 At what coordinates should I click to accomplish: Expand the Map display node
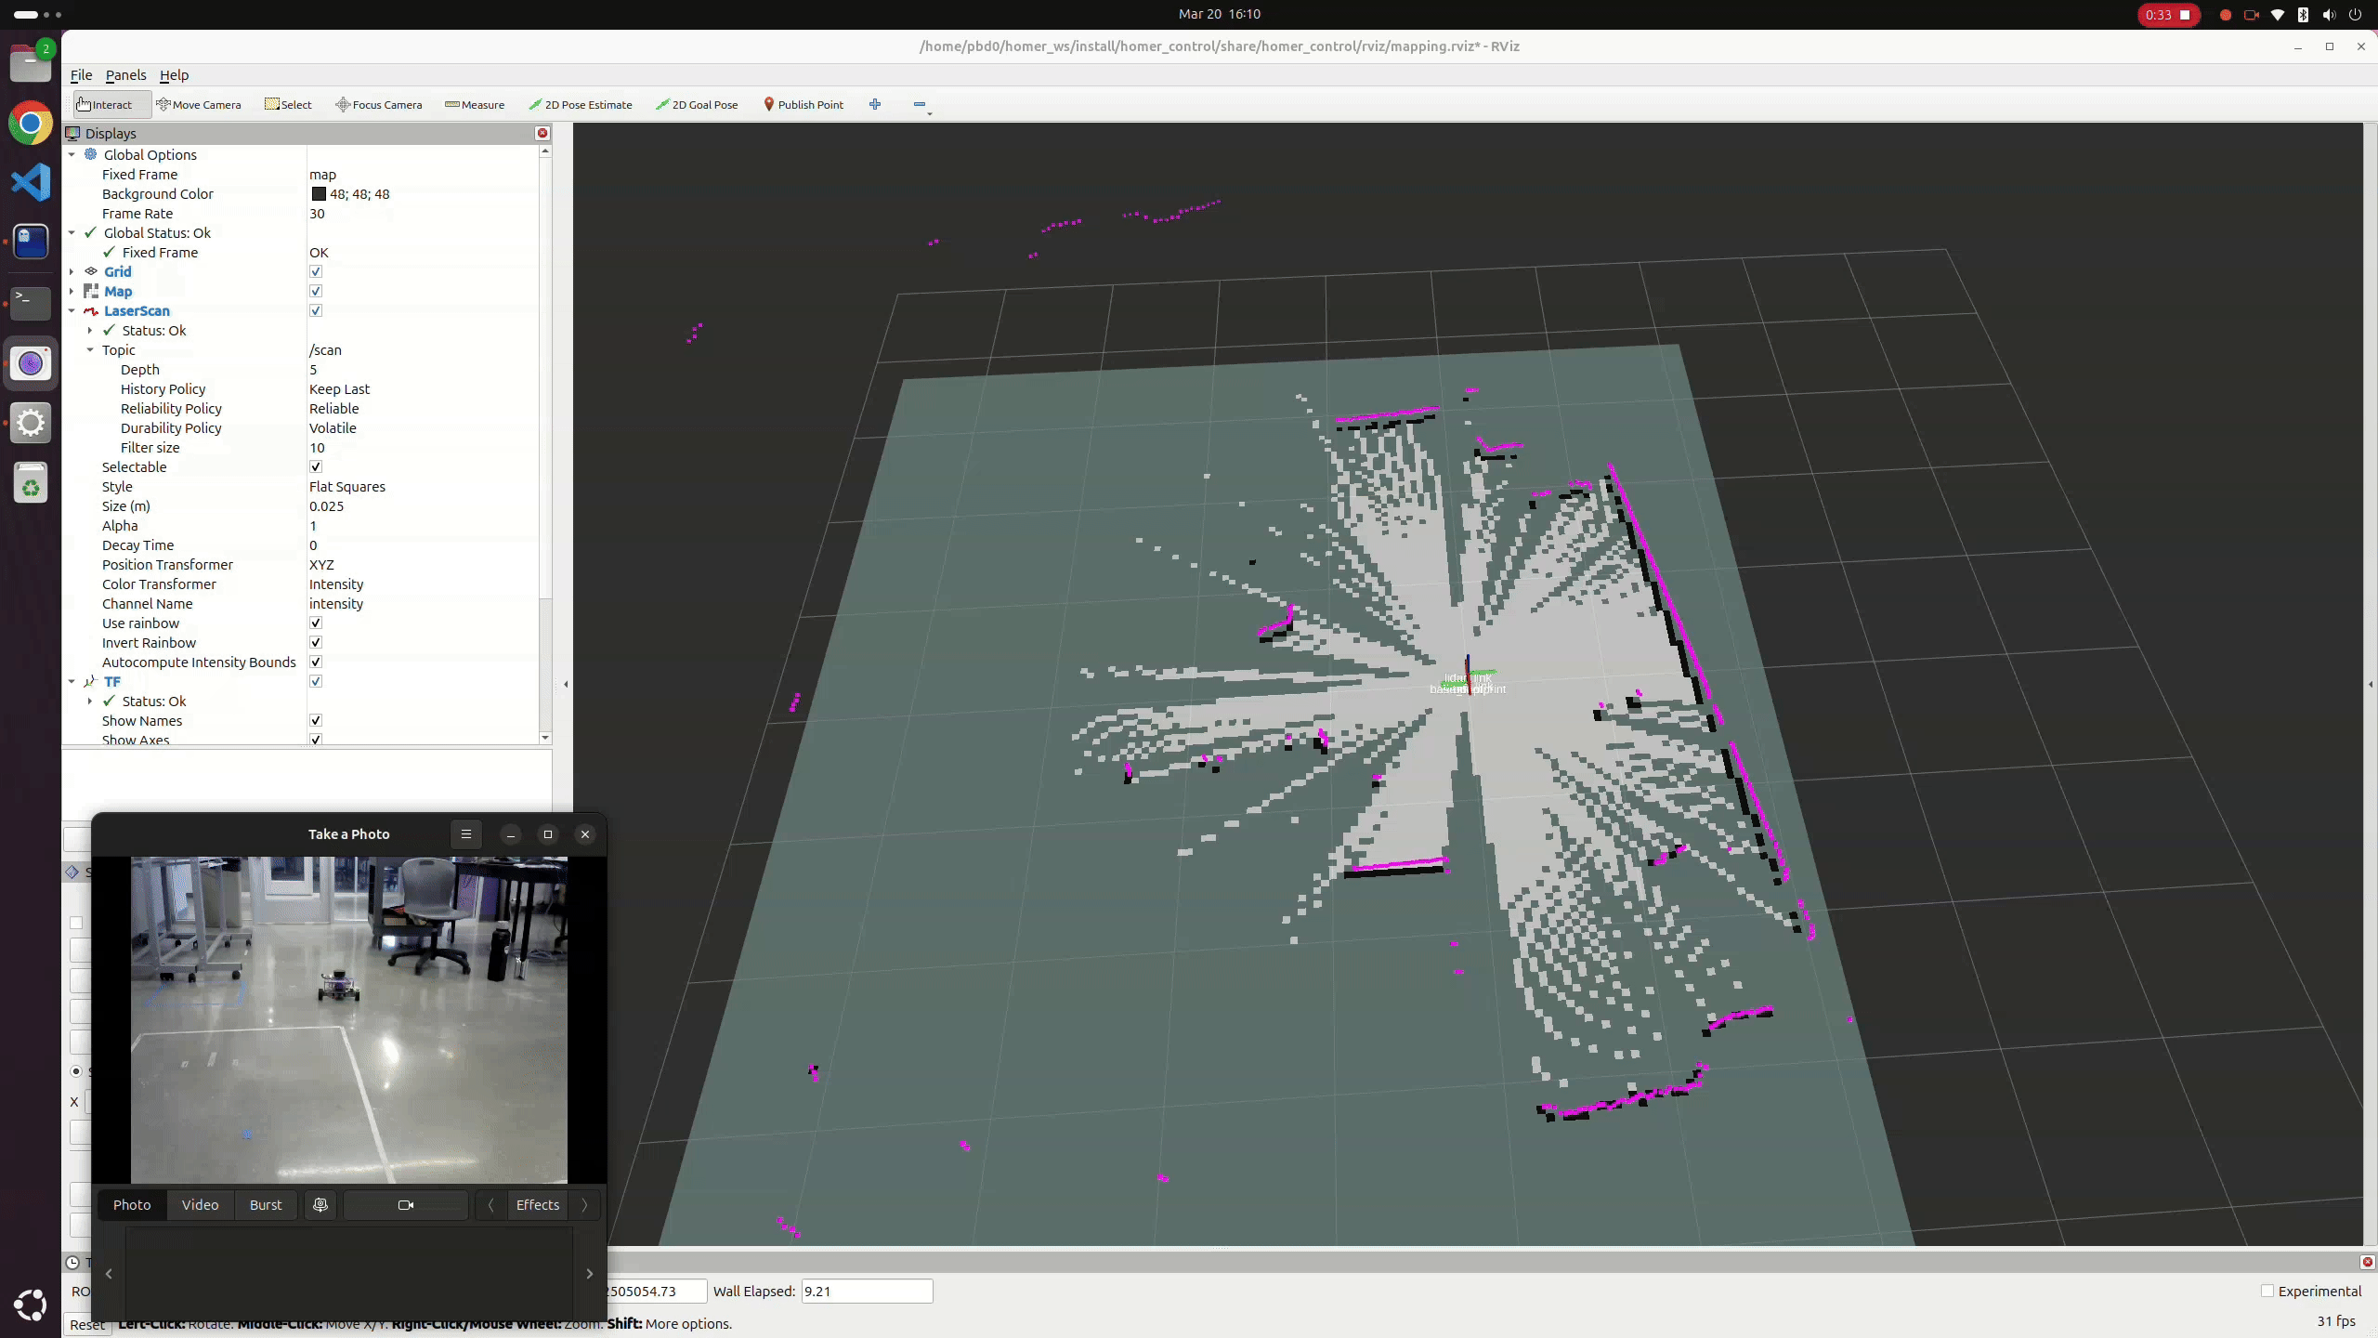pyautogui.click(x=72, y=291)
